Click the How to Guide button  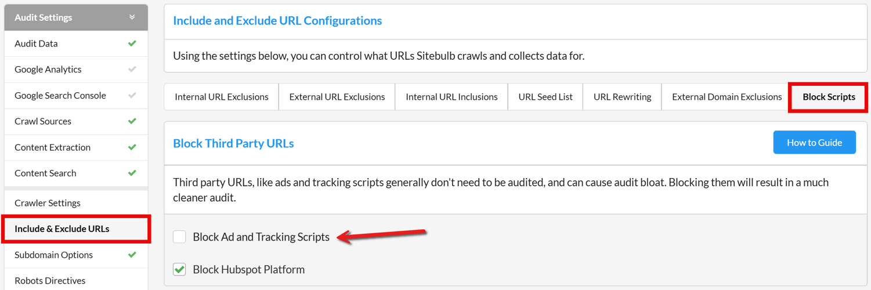click(x=814, y=143)
